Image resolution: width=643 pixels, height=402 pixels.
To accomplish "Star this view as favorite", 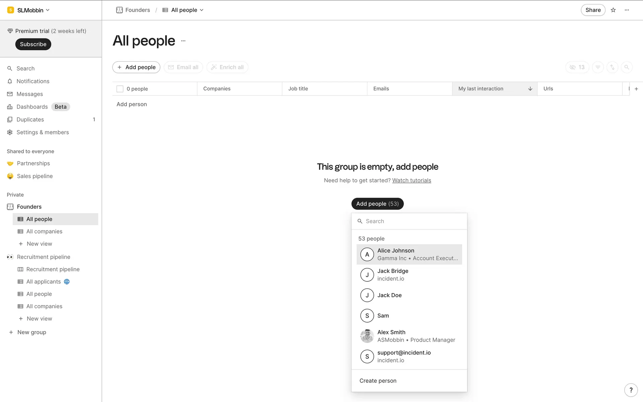I will click(613, 10).
